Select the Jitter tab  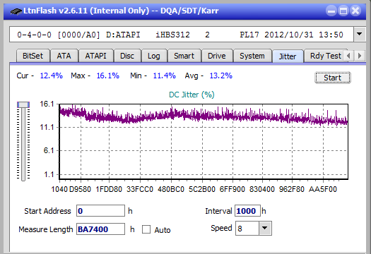288,56
